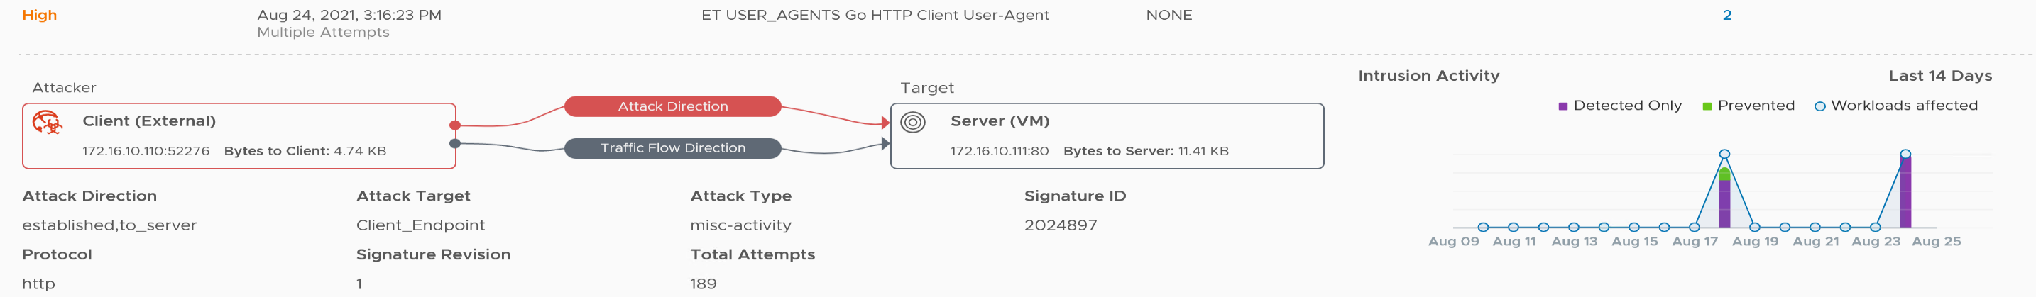Image resolution: width=2036 pixels, height=297 pixels.
Task: Click the red dot on attacker box
Action: pos(454,125)
